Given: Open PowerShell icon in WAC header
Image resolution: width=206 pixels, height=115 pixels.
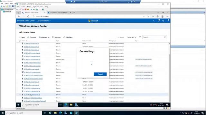Looking at the screenshot, I should (x=154, y=21).
